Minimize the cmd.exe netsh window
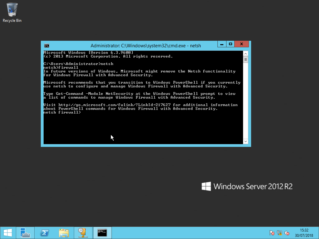Screen dimensions: 319x239 [222, 44]
